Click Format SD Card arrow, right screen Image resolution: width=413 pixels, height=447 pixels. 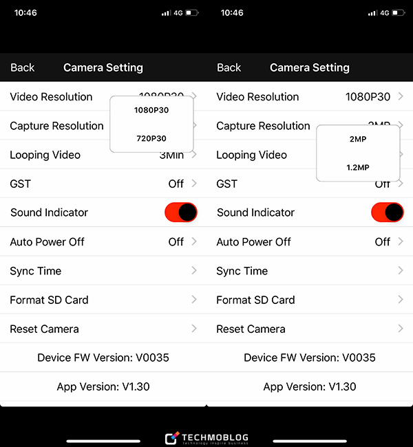click(401, 300)
